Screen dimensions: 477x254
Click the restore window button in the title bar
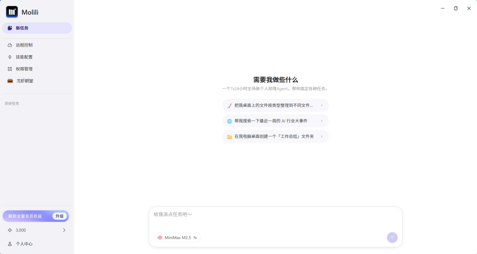point(456,8)
